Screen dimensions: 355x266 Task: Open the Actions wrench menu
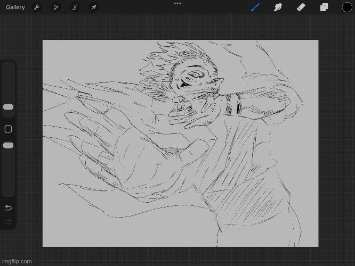click(x=37, y=7)
